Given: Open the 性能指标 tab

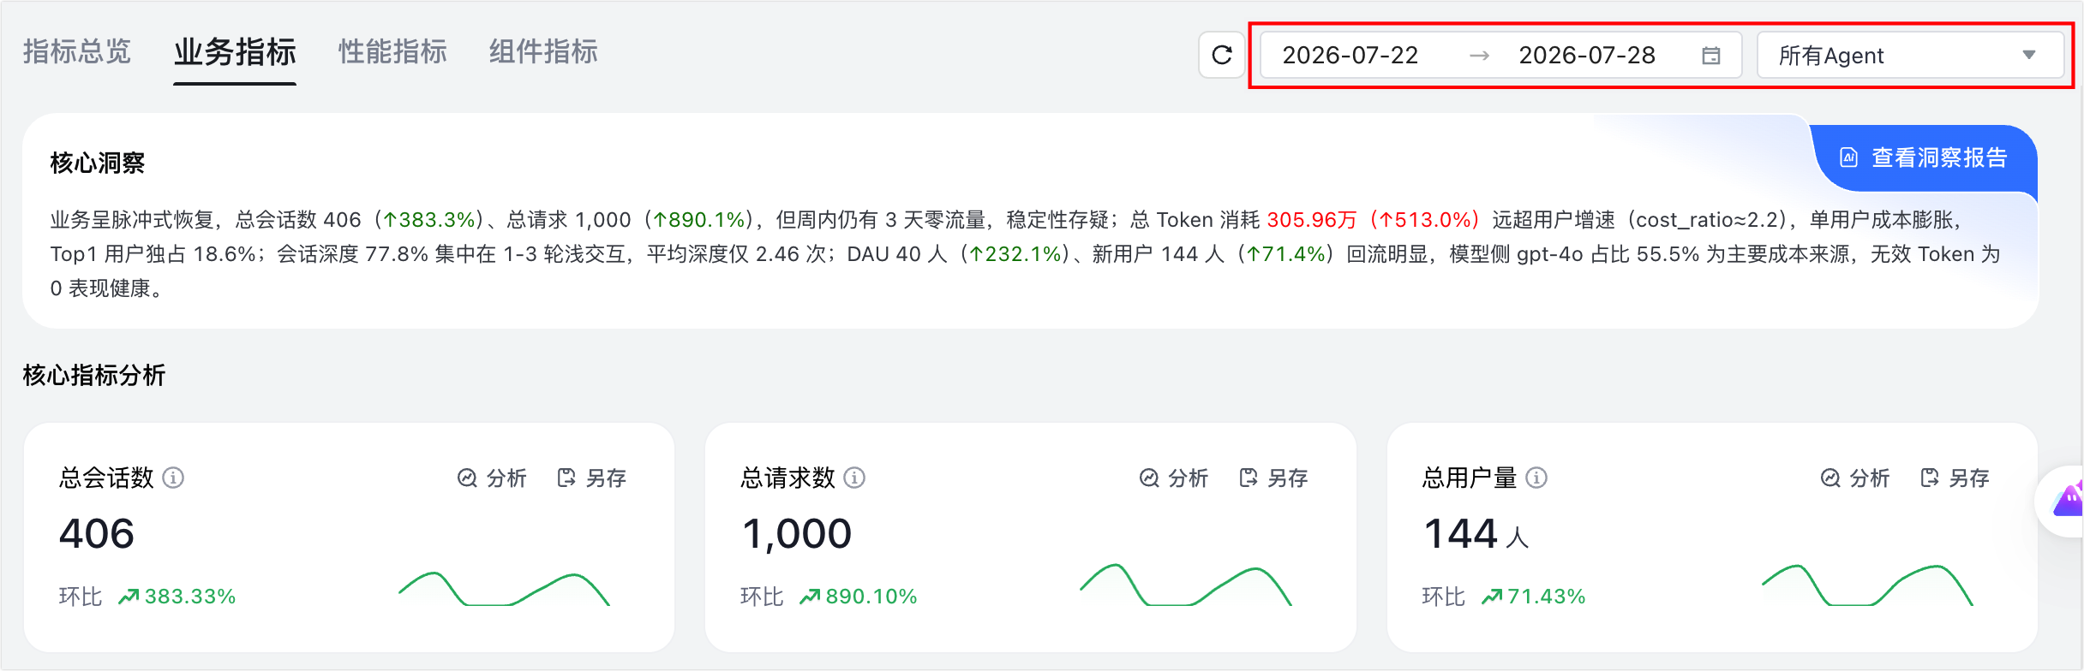Looking at the screenshot, I should 392,52.
